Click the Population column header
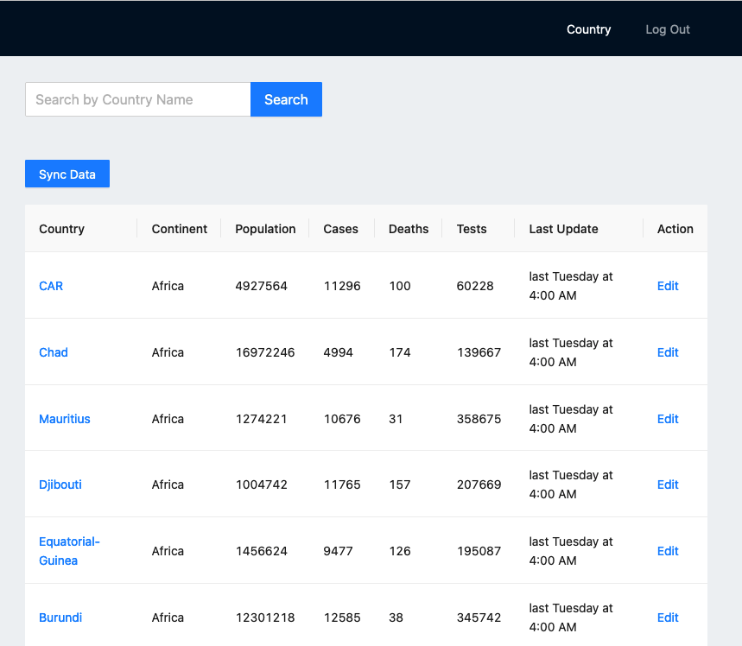Screen dimensions: 742x646 tap(265, 229)
